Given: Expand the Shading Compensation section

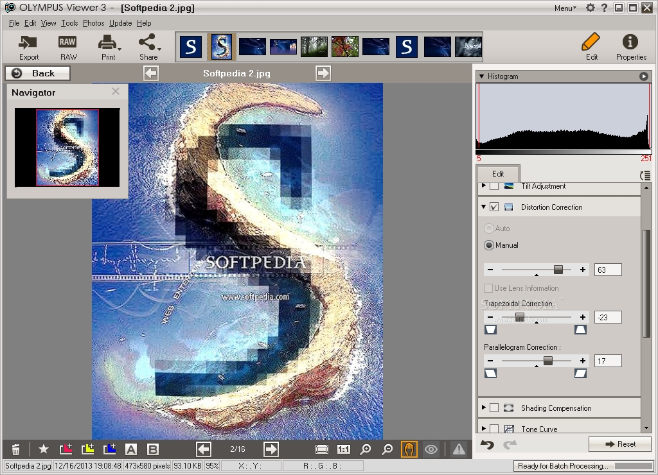Looking at the screenshot, I should tap(483, 408).
